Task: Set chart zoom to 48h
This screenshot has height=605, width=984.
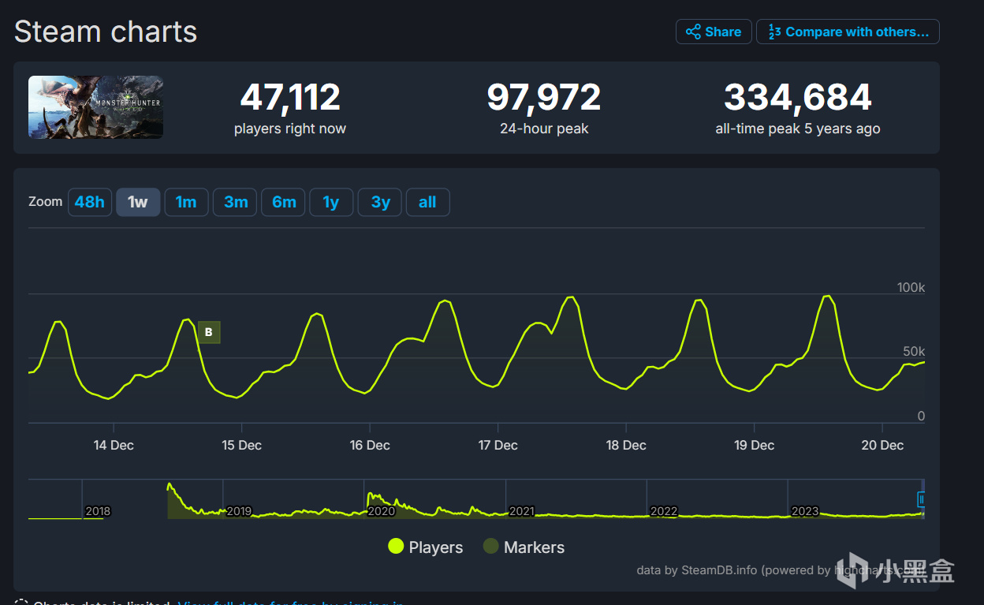Action: [90, 202]
